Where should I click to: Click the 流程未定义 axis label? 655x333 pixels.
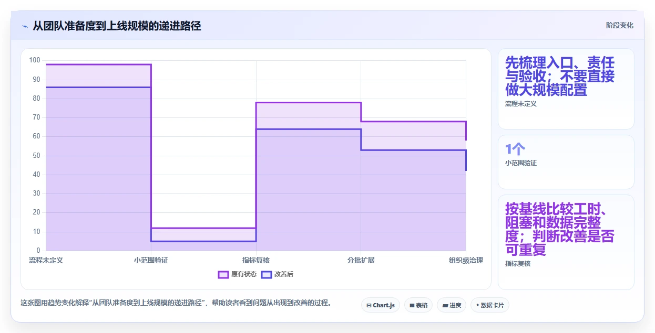click(x=46, y=260)
